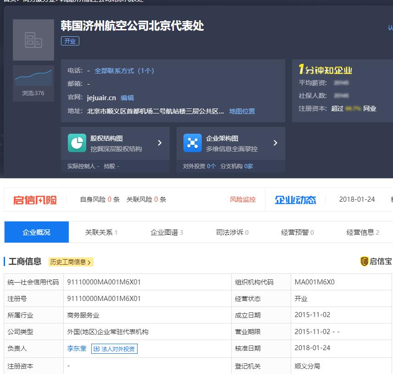This screenshot has height=374, width=393.
Task: Click 李东奎 responsible person link
Action: [x=76, y=348]
